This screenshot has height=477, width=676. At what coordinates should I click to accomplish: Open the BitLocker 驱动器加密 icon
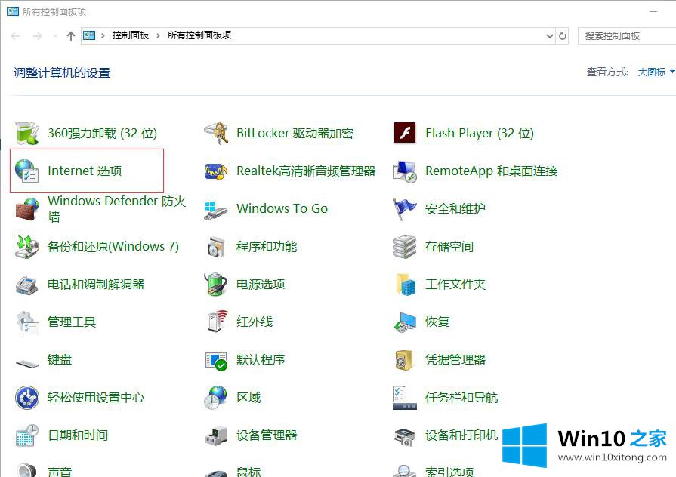click(x=216, y=133)
